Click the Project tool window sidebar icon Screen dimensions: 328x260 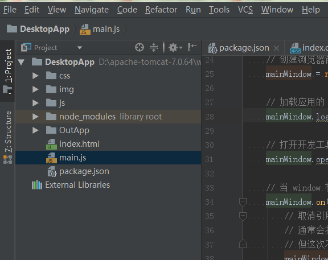click(8, 90)
